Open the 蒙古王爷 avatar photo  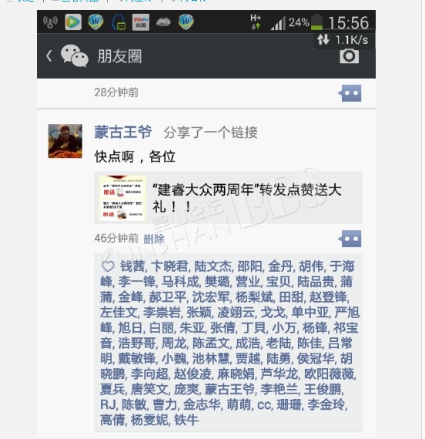[65, 141]
